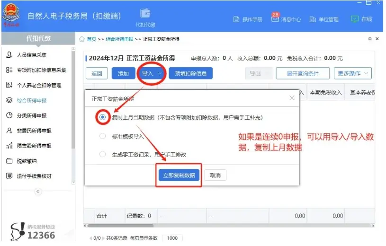
Task: Collapse sidebar with double-chevron icon
Action: point(38,192)
